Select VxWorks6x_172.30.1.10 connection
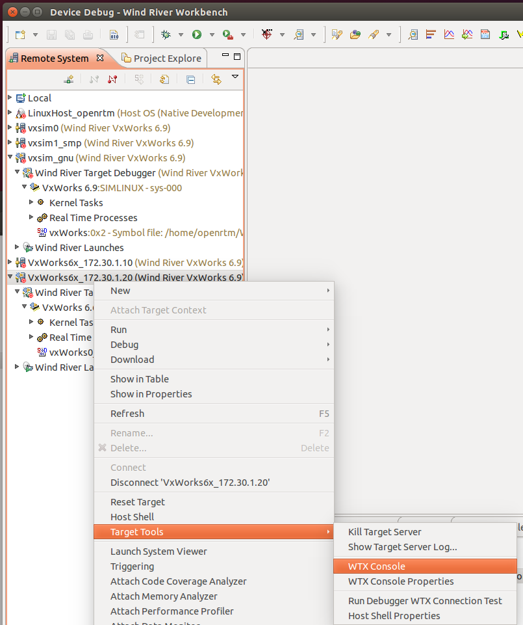The height and width of the screenshot is (625, 523). coord(129,263)
